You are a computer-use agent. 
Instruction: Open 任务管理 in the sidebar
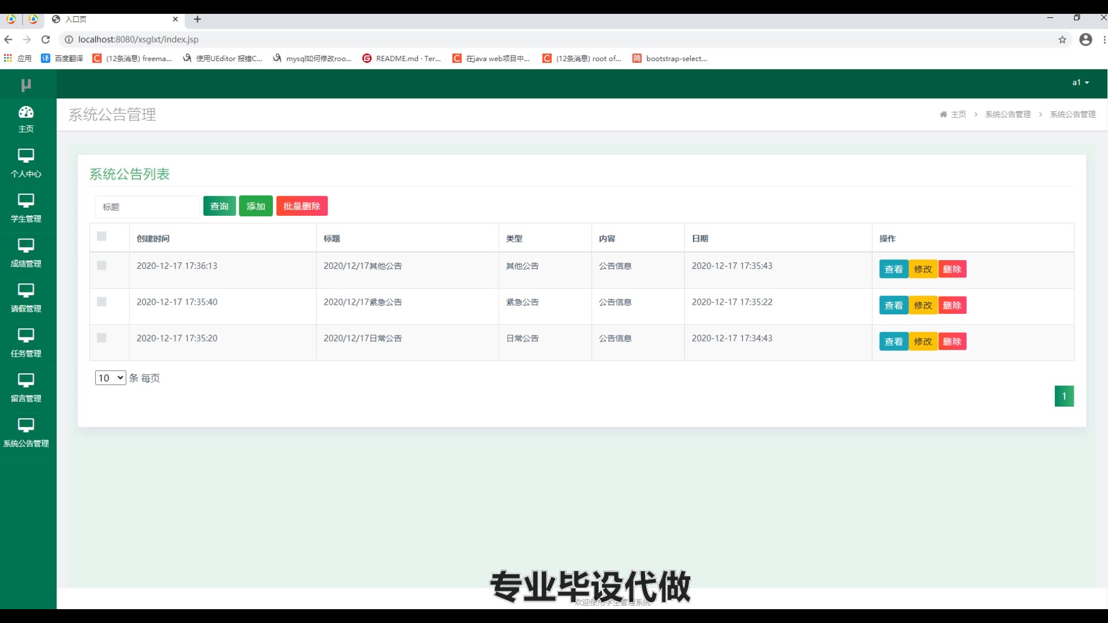pos(26,344)
